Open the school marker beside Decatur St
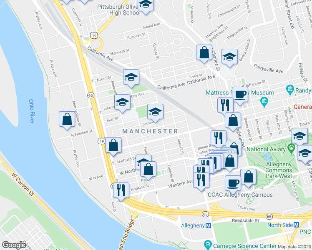Viewport: 312px width, 250px height. (156, 112)
